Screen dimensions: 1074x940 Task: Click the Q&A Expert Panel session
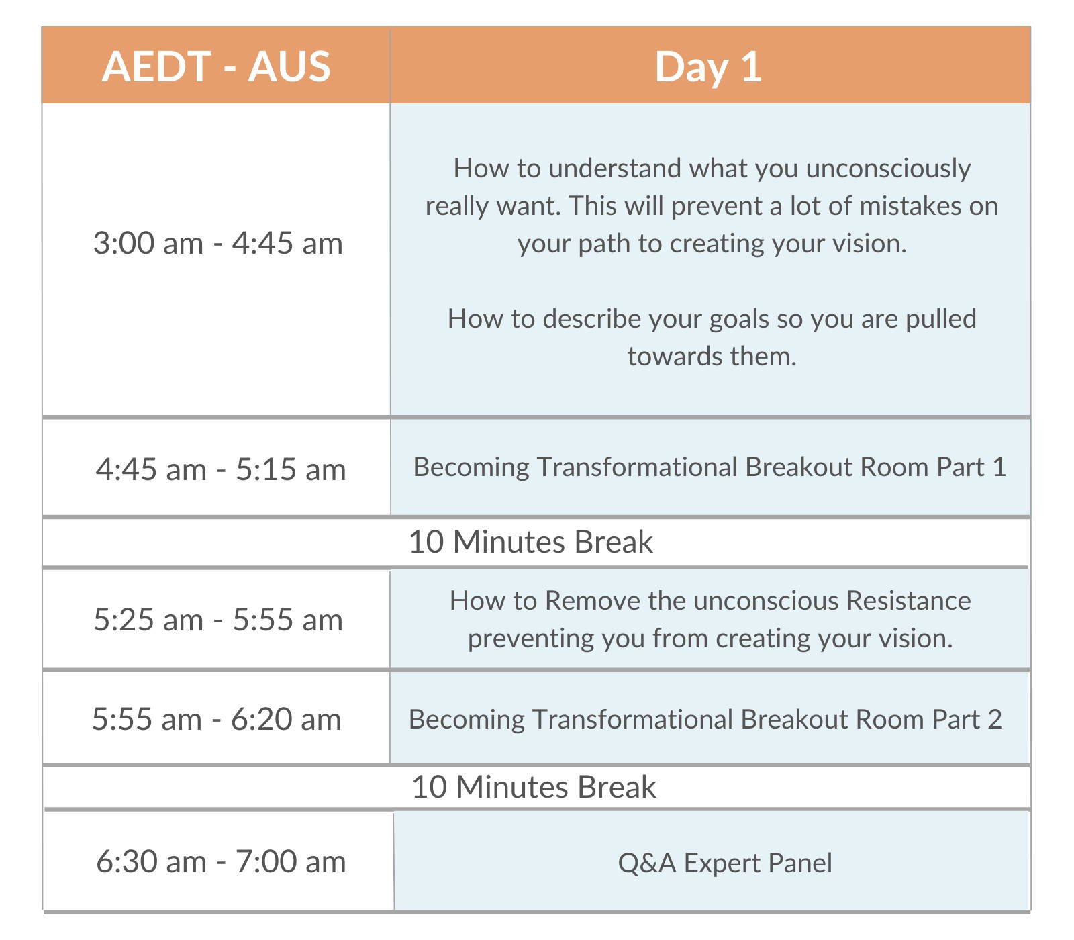tap(725, 863)
